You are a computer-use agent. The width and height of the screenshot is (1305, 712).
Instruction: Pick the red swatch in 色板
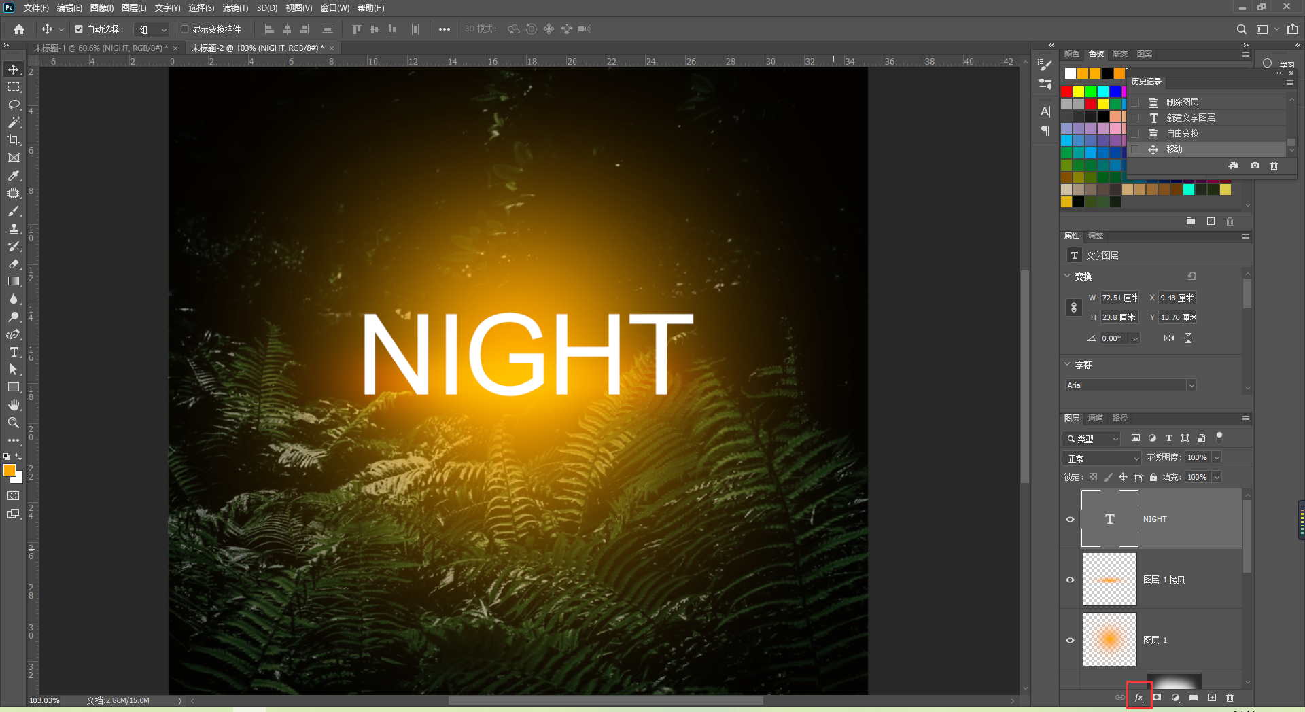pyautogui.click(x=1066, y=92)
